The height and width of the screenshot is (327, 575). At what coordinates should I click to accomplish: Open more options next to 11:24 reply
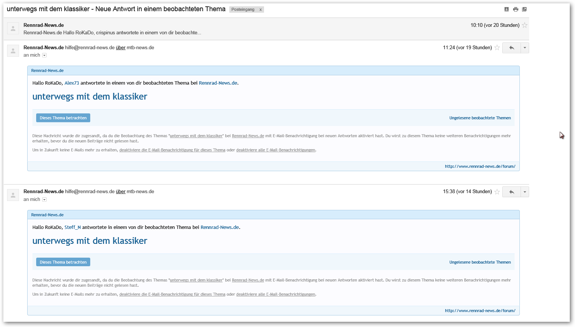(525, 48)
